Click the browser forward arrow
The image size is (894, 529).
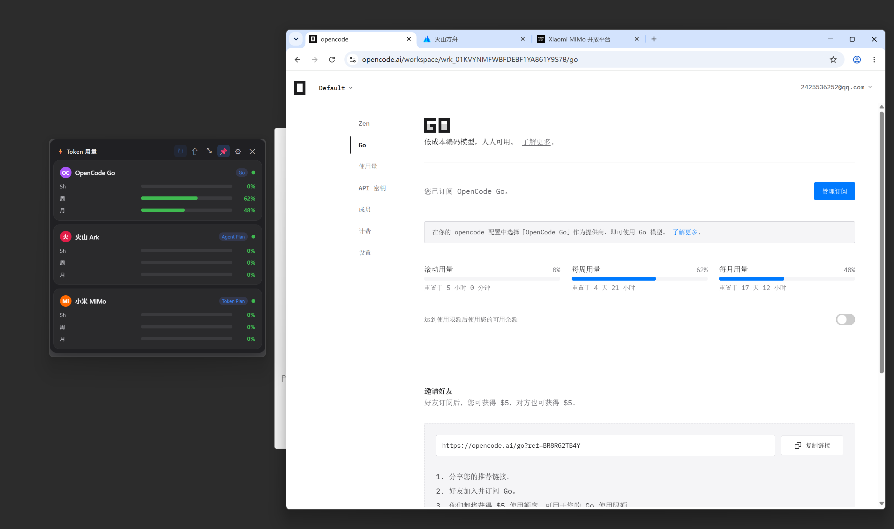[x=314, y=60]
